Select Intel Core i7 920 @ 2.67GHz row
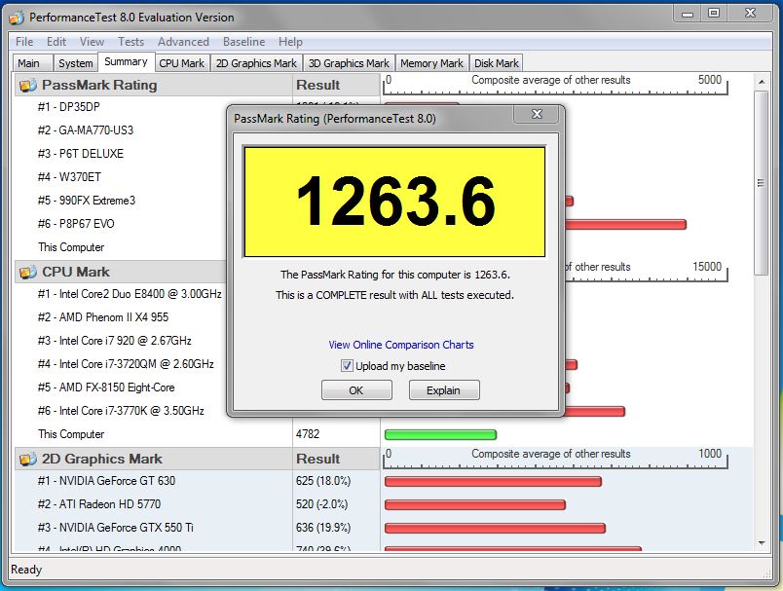 tap(114, 341)
